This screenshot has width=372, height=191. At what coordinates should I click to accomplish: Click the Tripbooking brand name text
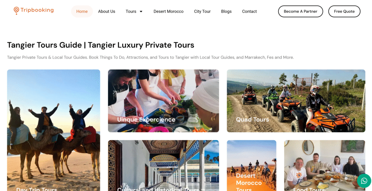37,10
